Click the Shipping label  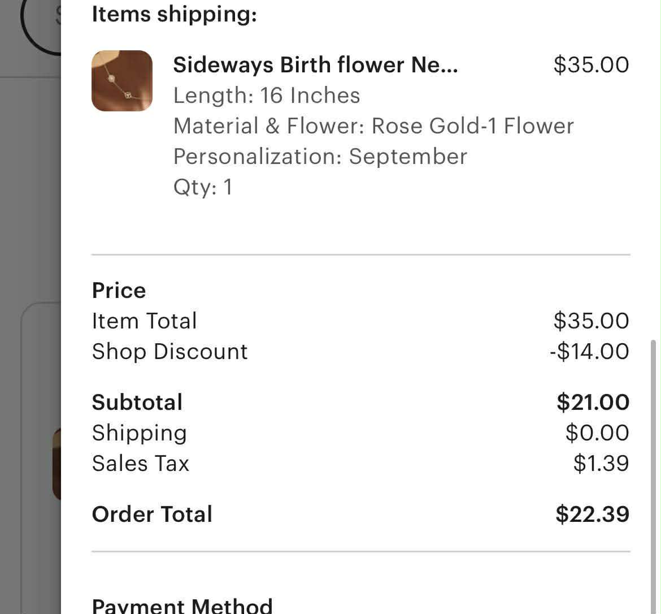point(139,433)
